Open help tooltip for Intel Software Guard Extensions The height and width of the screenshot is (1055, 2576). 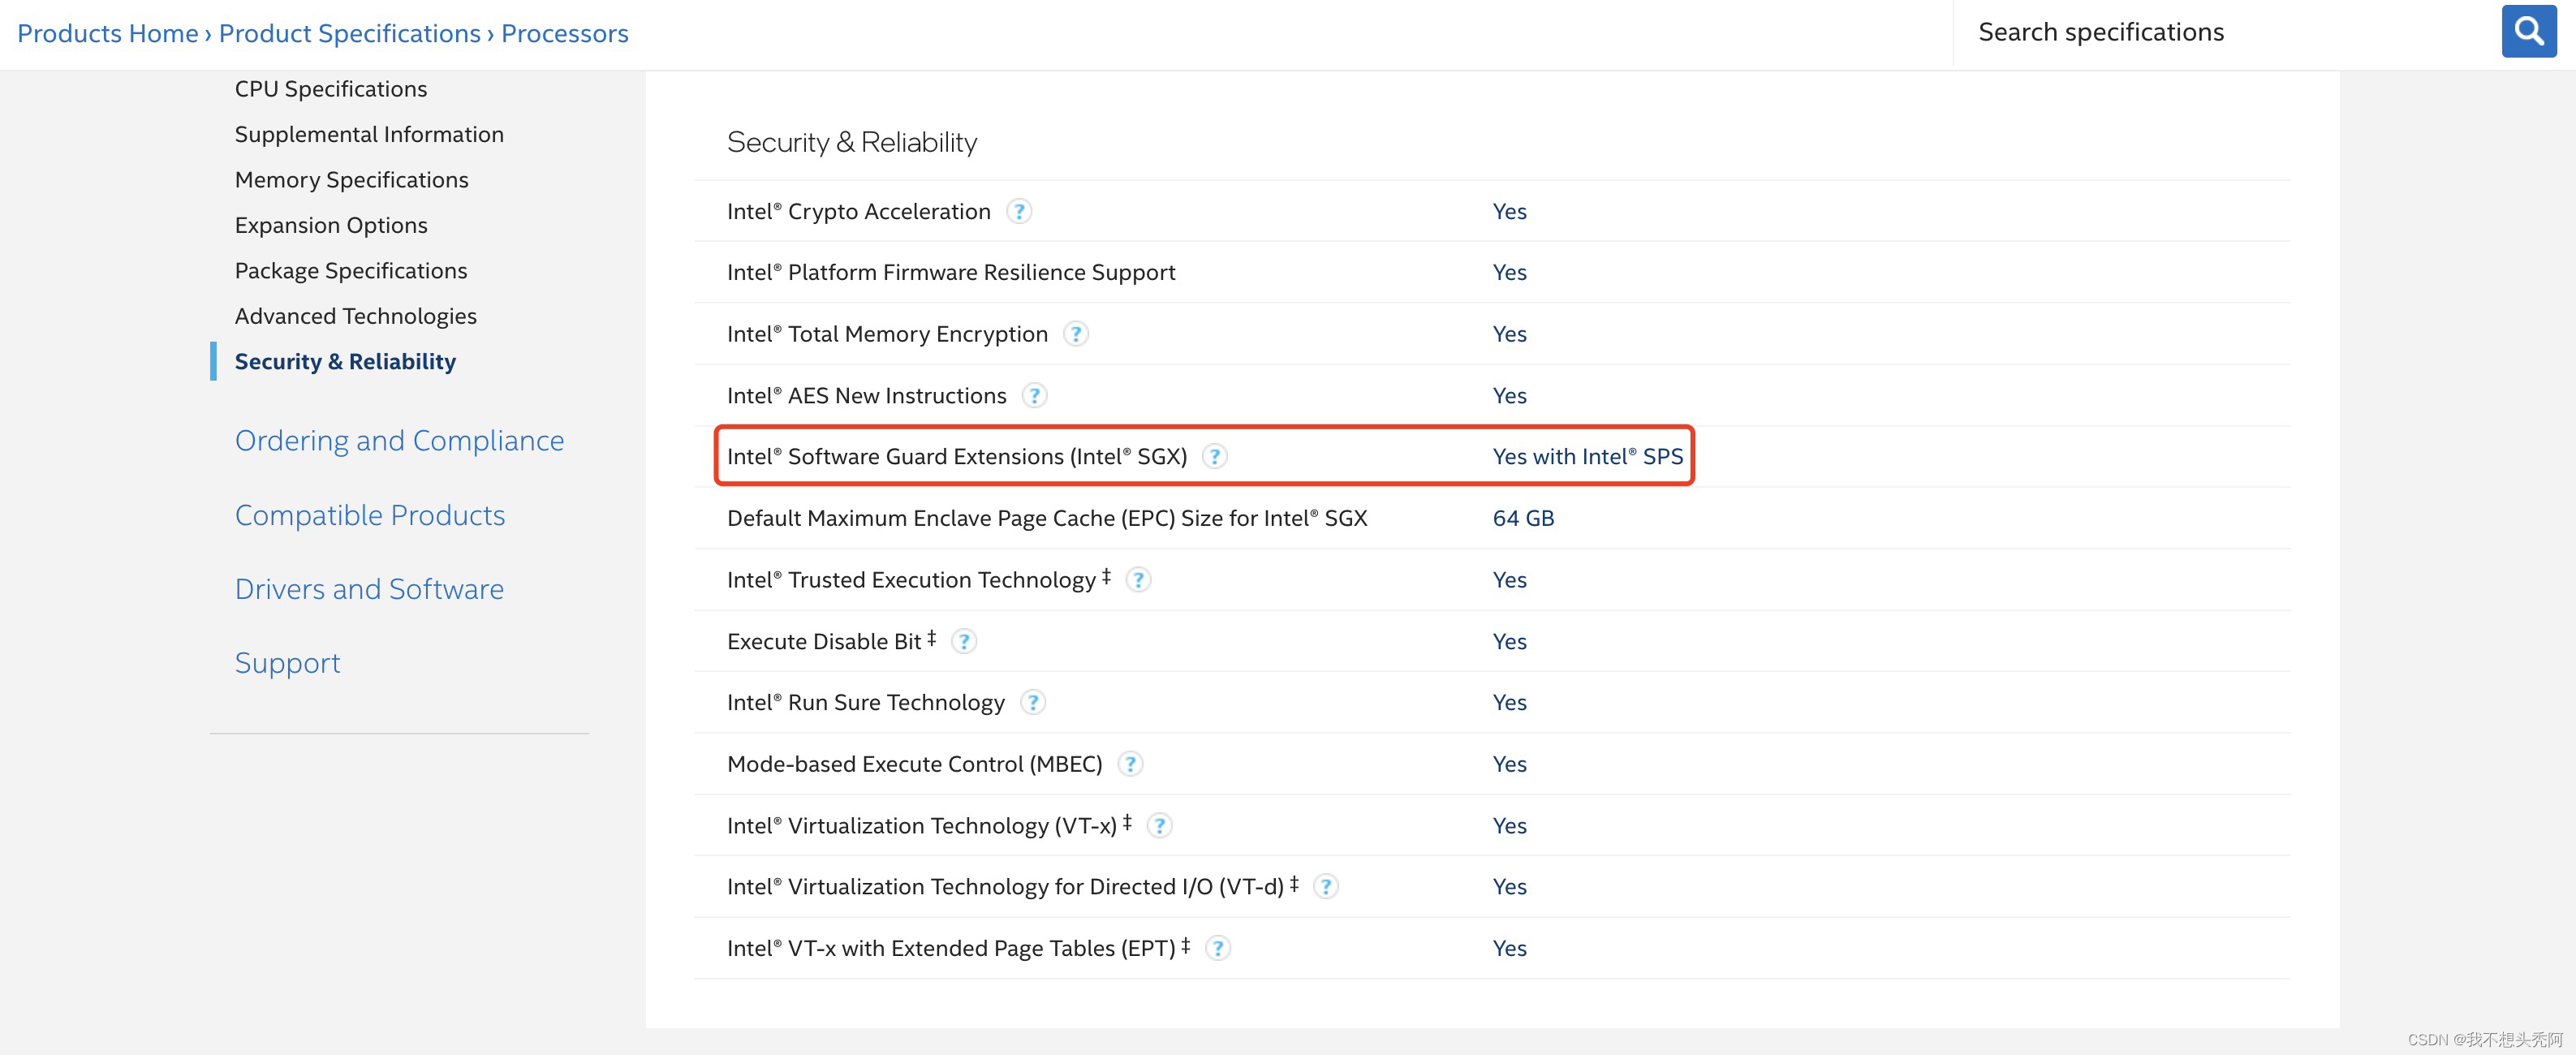(1214, 456)
